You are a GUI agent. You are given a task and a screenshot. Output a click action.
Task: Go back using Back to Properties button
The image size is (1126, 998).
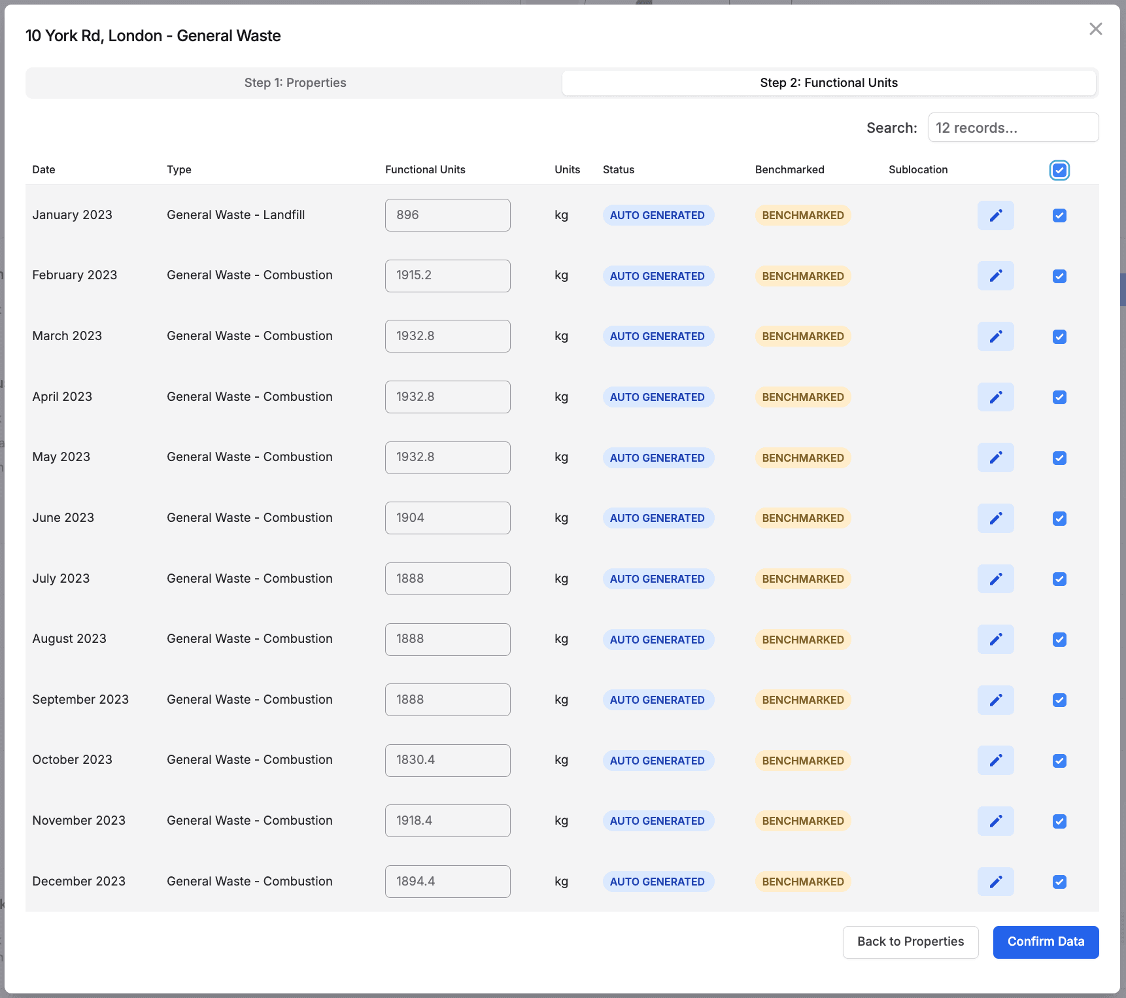point(910,942)
